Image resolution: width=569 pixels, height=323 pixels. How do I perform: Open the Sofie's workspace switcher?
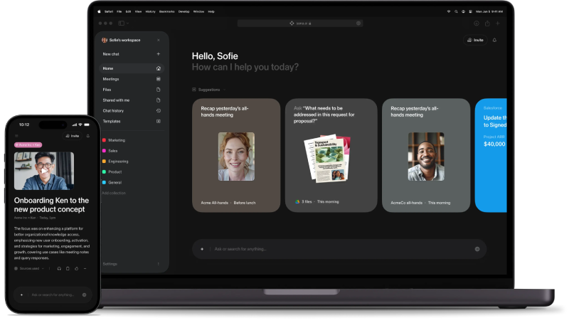(x=121, y=40)
